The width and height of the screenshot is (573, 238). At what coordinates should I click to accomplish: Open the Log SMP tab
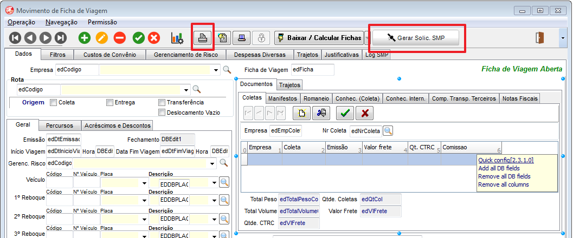376,55
